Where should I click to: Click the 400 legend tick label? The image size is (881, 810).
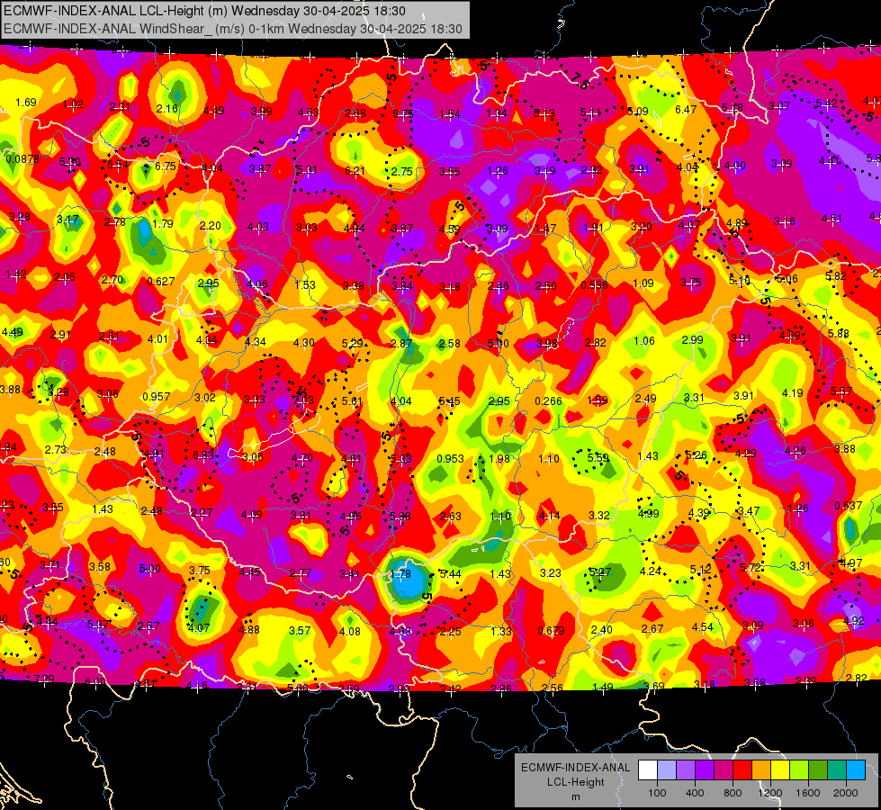point(695,793)
